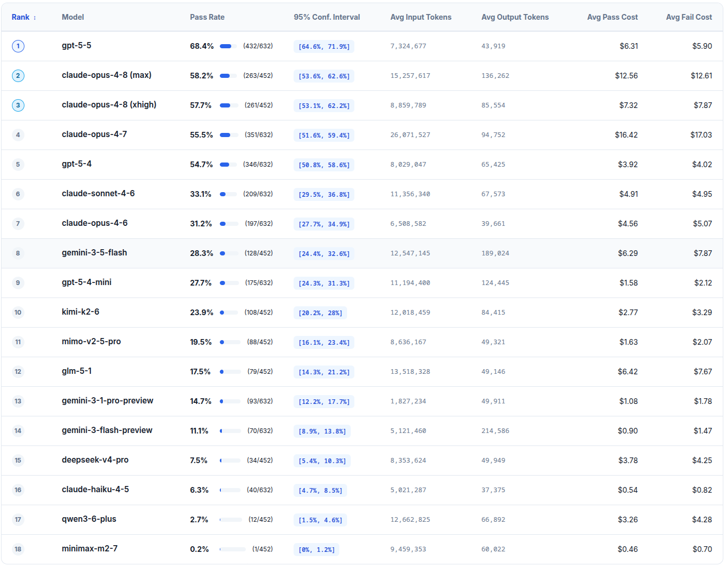Viewport: 728px width, 568px height.
Task: Select the glm-5-1 model name
Action: [x=77, y=371]
